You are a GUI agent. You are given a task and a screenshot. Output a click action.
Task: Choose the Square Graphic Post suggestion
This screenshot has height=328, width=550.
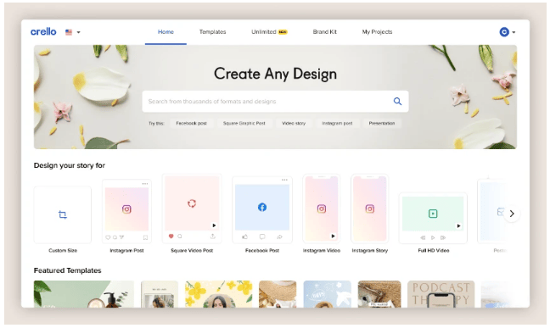pos(244,124)
